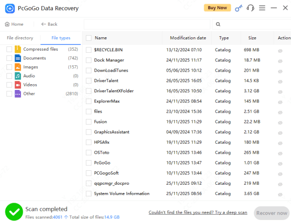Go Back using the arrow button
The image size is (291, 221).
point(49,24)
